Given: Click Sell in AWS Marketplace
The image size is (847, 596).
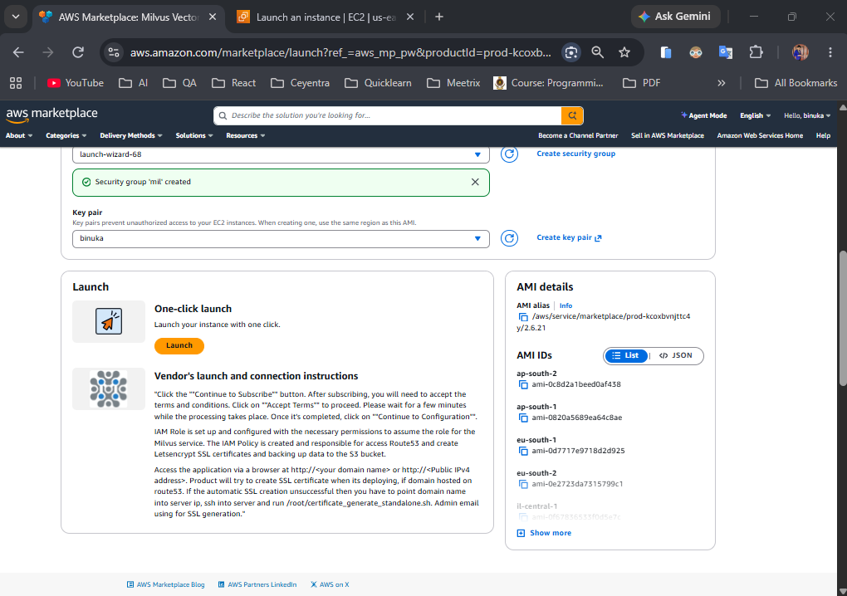Looking at the screenshot, I should [x=667, y=135].
